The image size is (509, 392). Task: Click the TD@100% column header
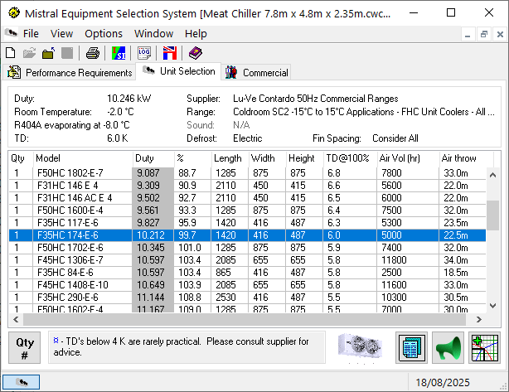pyautogui.click(x=350, y=158)
